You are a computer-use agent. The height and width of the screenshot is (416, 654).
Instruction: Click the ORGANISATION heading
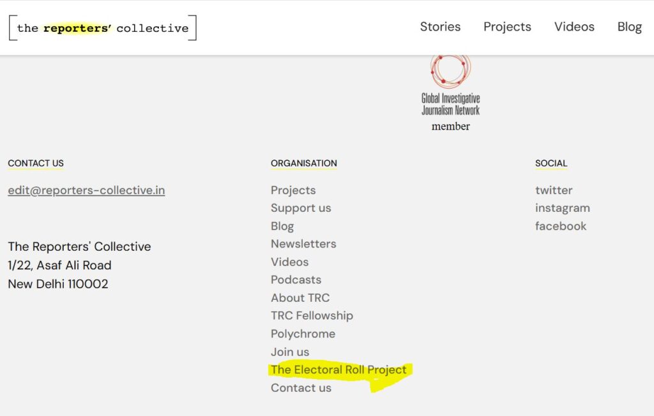303,163
